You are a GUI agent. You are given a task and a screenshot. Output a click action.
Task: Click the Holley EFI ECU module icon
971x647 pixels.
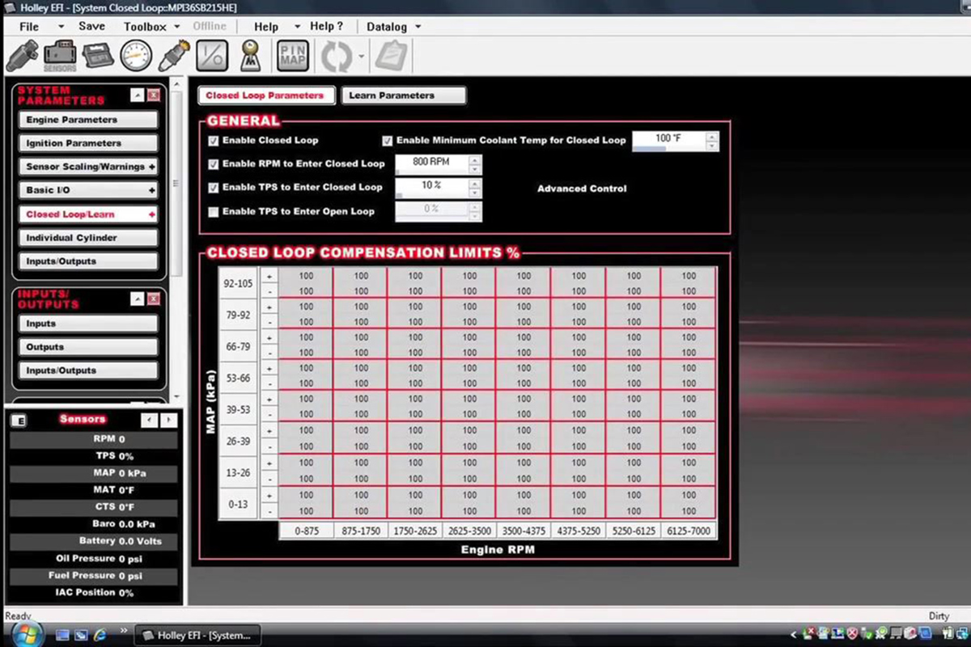[99, 57]
